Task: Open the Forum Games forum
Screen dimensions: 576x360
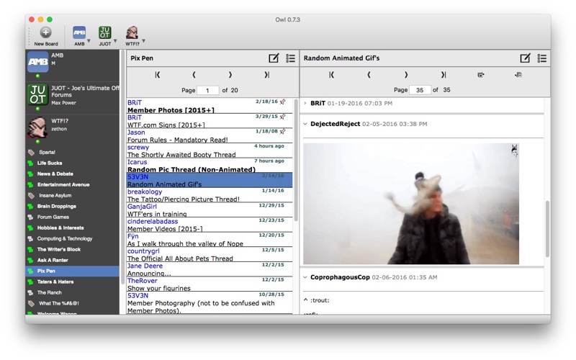Action: pyautogui.click(x=53, y=217)
